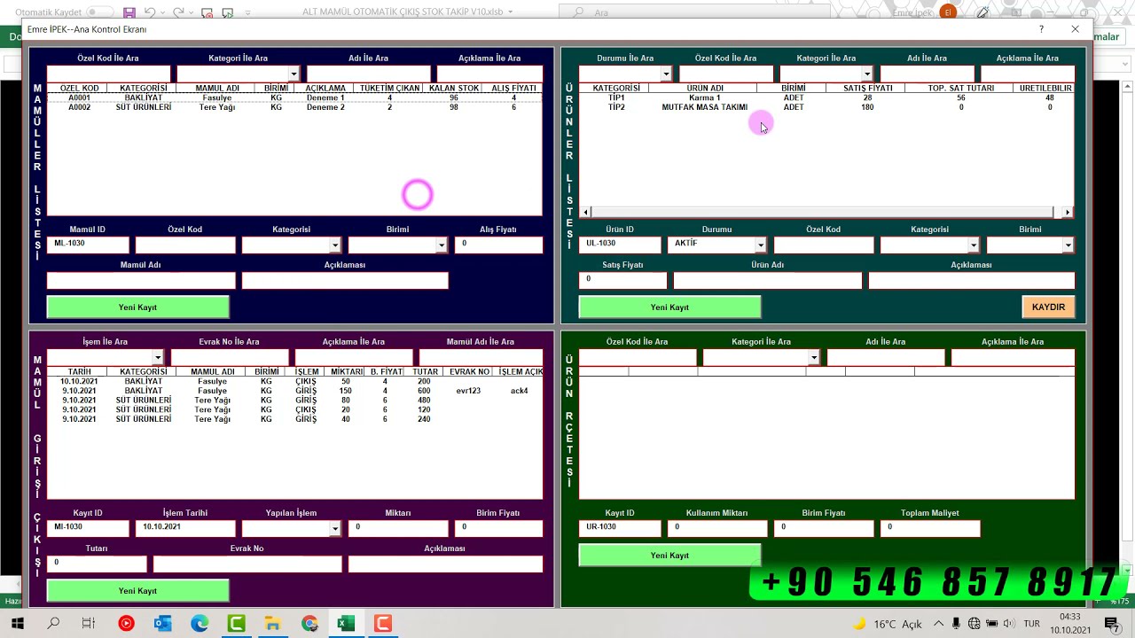
Task: Expand Kategorisi dropdown in Ürünler form
Action: click(974, 245)
